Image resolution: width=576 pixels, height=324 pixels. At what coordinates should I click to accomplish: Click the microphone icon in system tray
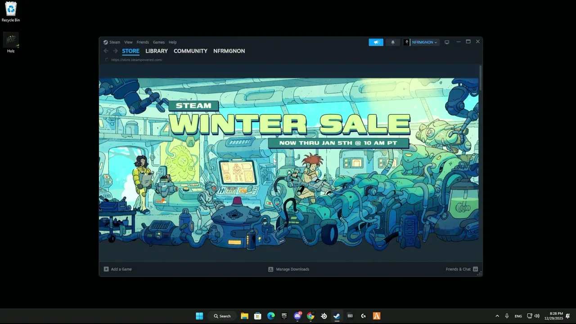507,316
